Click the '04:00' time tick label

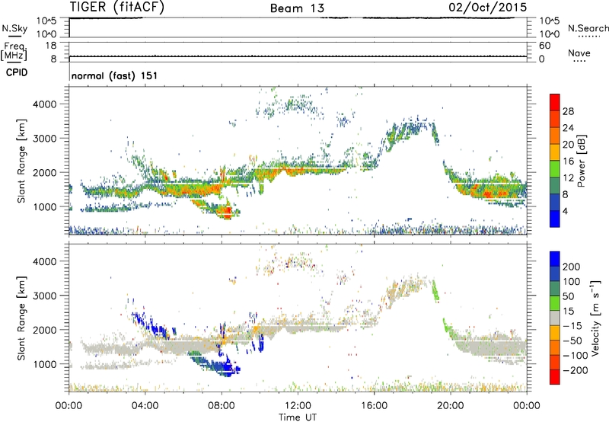click(145, 406)
